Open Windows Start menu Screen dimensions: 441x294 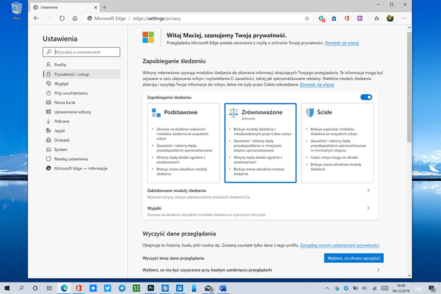(7, 288)
